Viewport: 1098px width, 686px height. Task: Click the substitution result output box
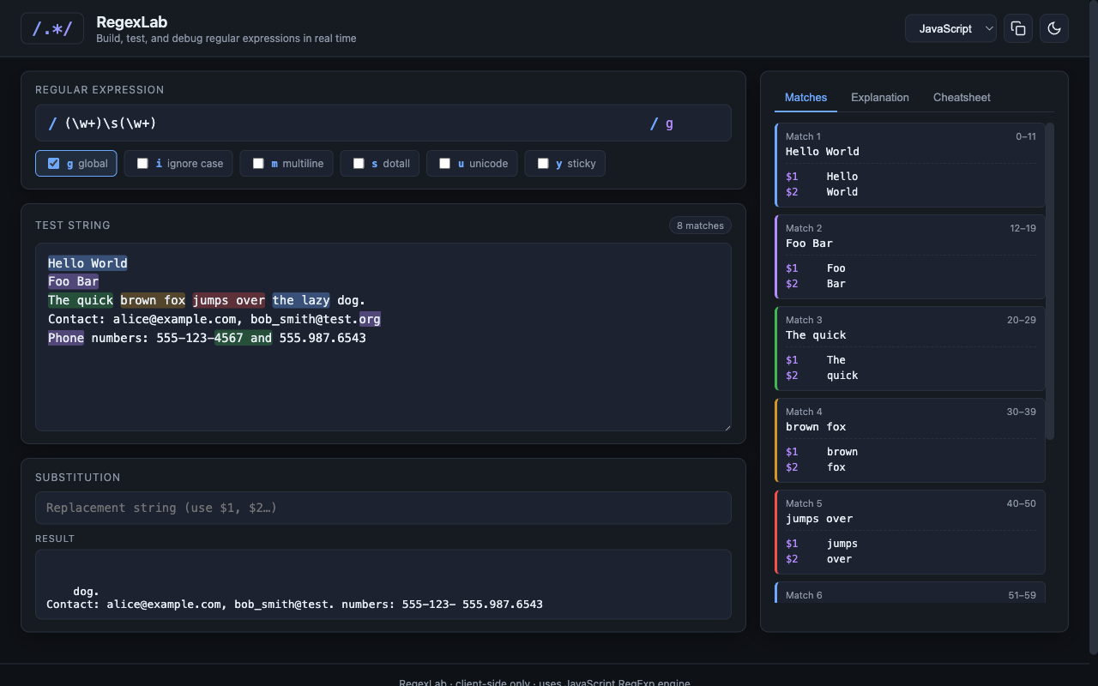click(383, 585)
